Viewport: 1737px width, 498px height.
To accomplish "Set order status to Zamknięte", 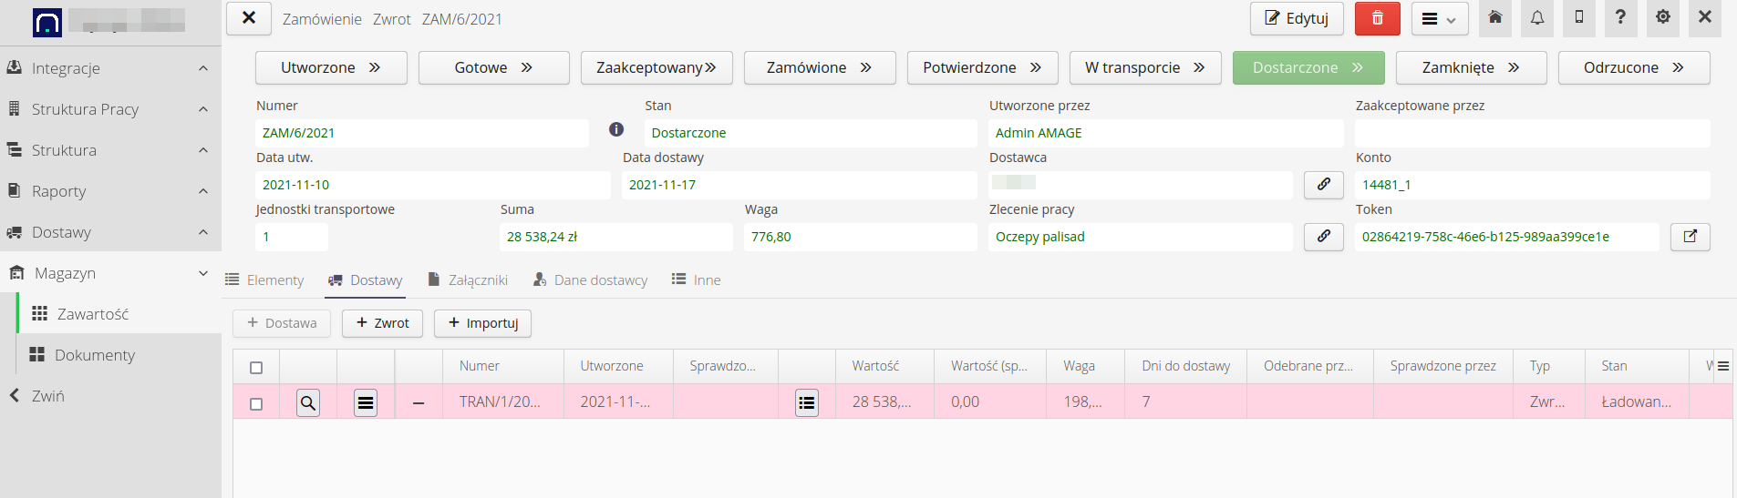I will click(1470, 67).
